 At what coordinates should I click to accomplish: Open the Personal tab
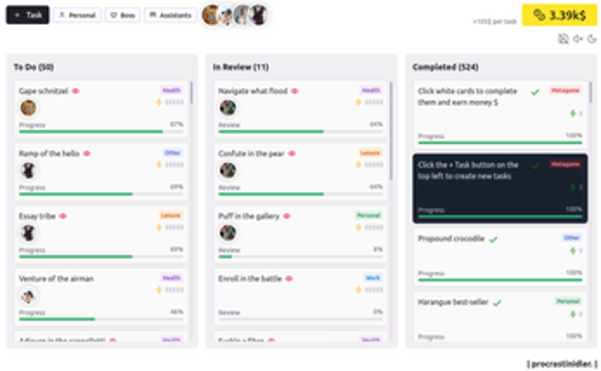click(77, 15)
